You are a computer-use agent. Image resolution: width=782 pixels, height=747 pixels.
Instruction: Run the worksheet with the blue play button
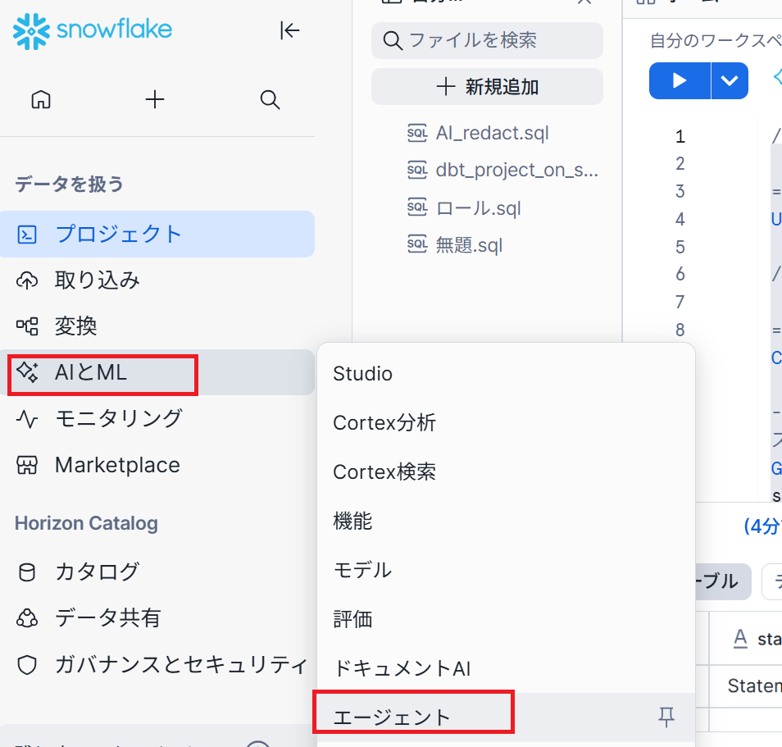678,80
